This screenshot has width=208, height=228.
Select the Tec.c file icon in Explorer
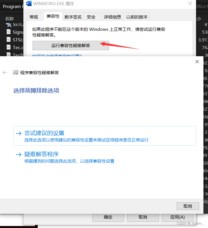click(x=9, y=47)
